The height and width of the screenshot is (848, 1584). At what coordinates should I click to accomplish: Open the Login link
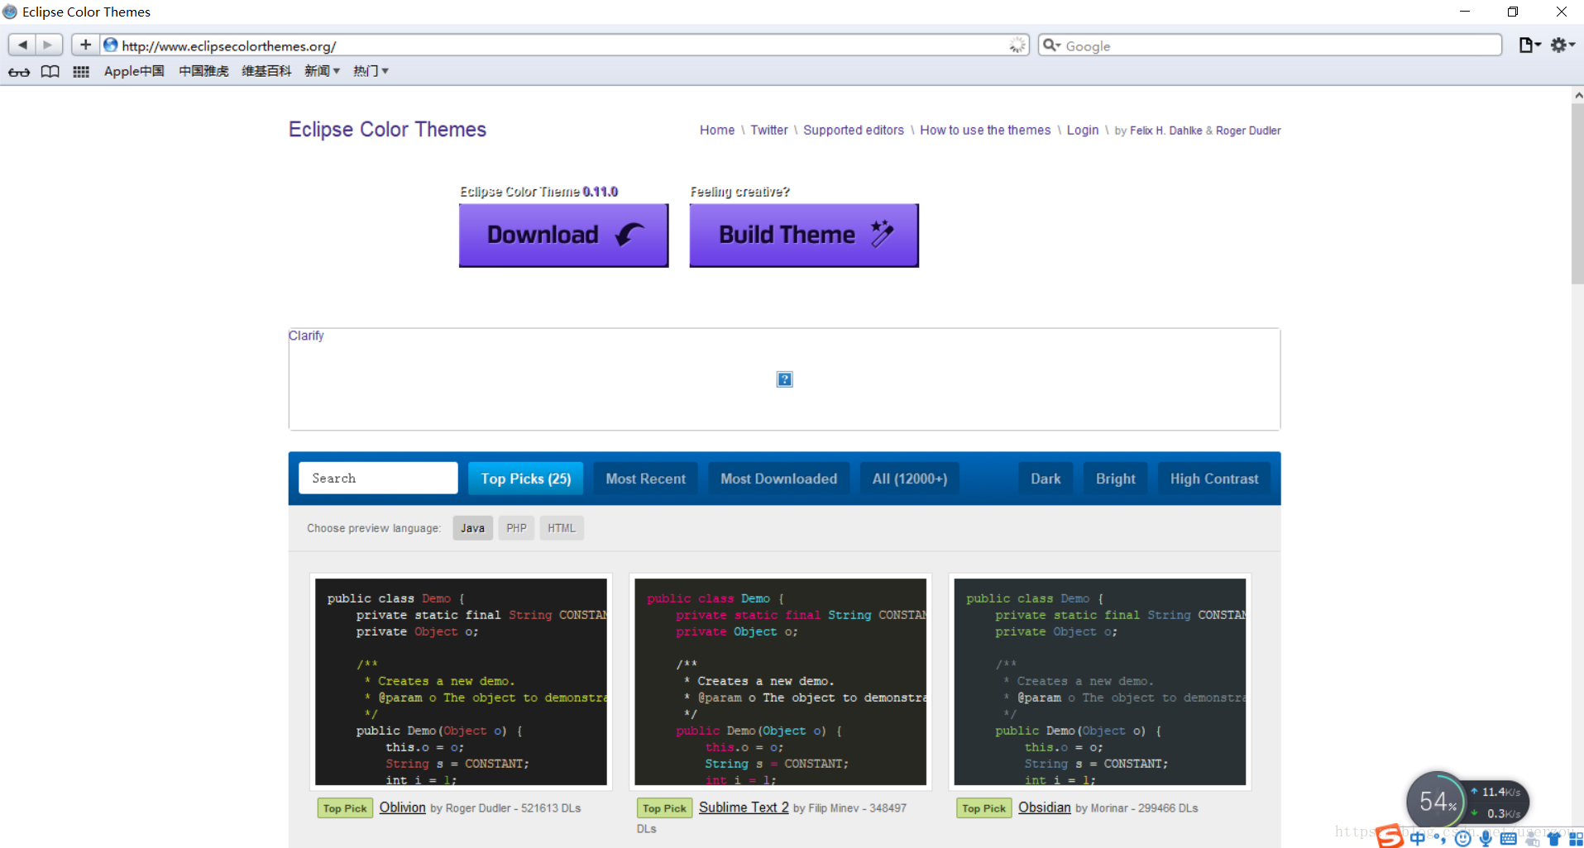tap(1083, 131)
